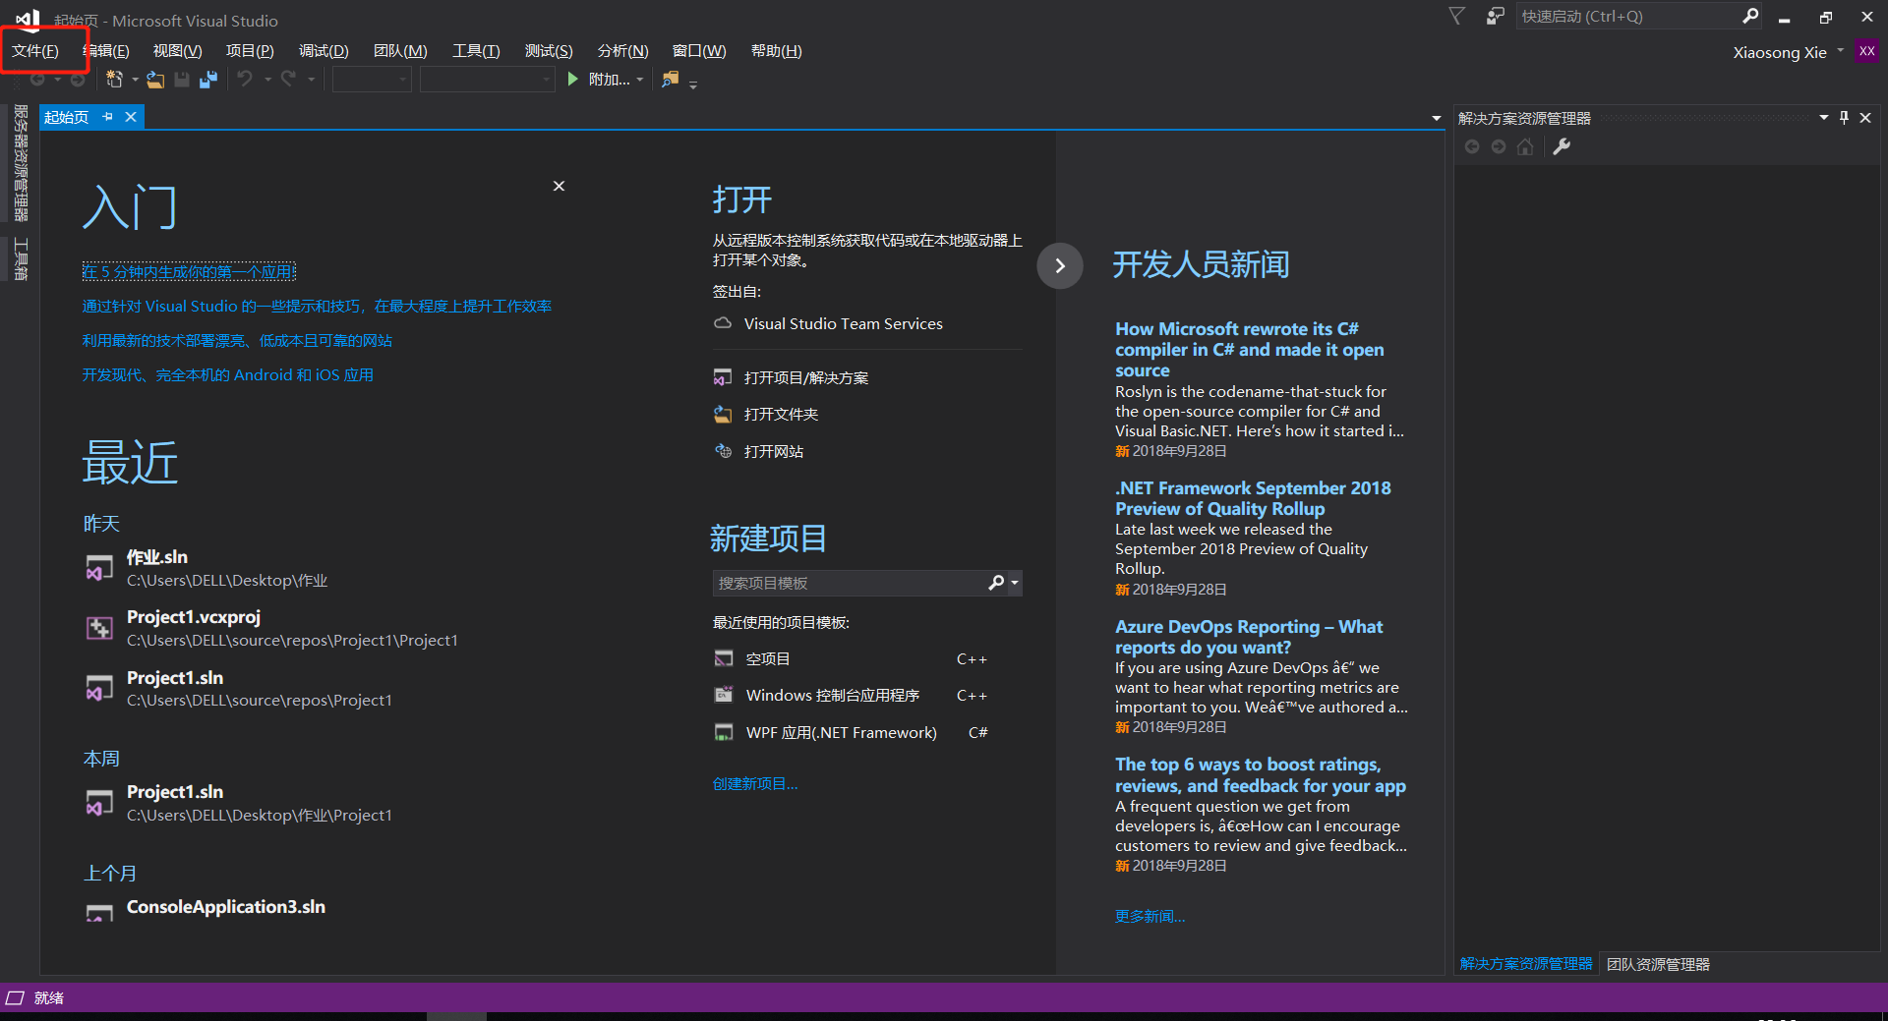
Task: Open the notifications flag icon
Action: (x=1457, y=17)
